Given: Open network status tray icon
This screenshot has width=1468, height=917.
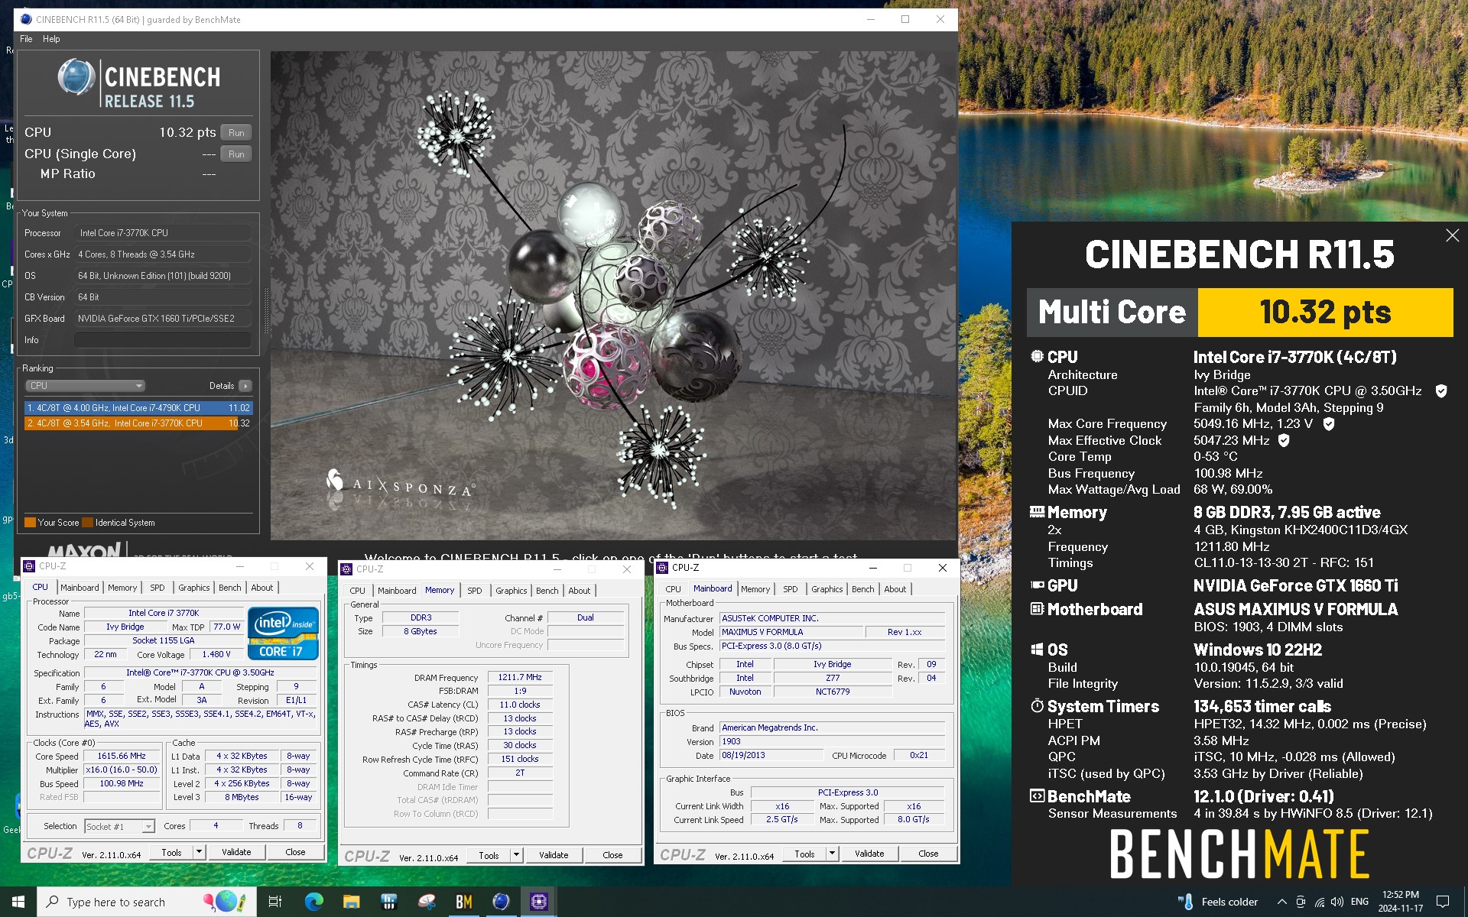Looking at the screenshot, I should pos(1319,902).
